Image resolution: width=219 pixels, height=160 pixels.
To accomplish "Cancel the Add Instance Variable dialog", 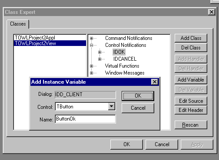I will pyautogui.click(x=138, y=108).
